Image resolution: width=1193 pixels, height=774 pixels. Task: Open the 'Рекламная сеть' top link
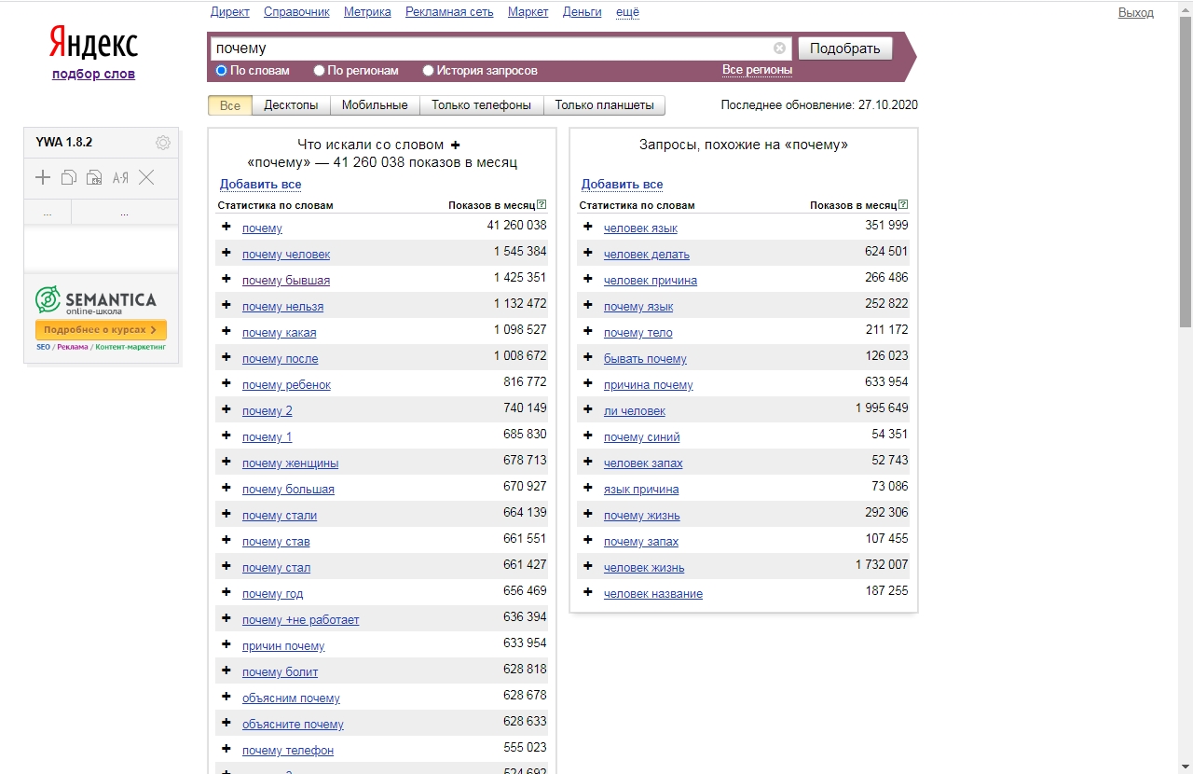[449, 12]
